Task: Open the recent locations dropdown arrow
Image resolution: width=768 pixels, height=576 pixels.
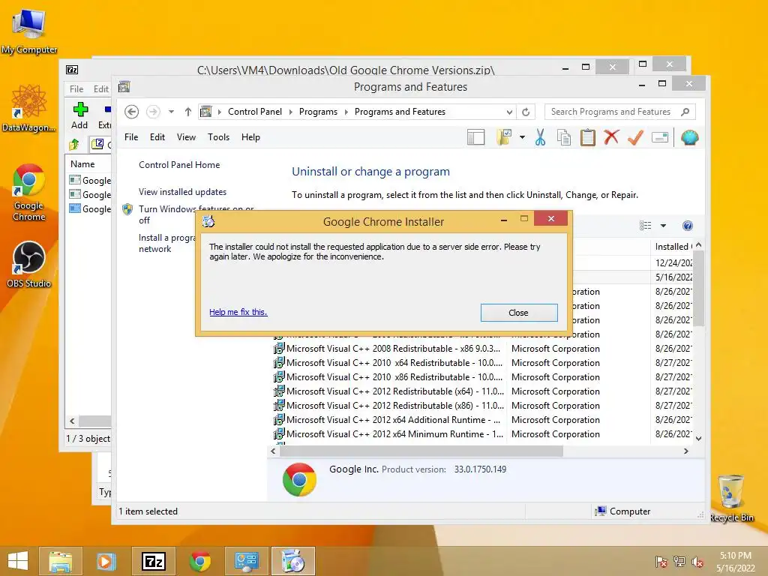Action: click(x=172, y=112)
